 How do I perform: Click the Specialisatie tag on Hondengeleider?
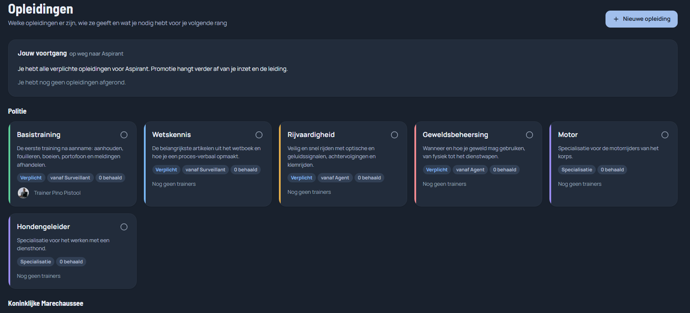pos(36,262)
